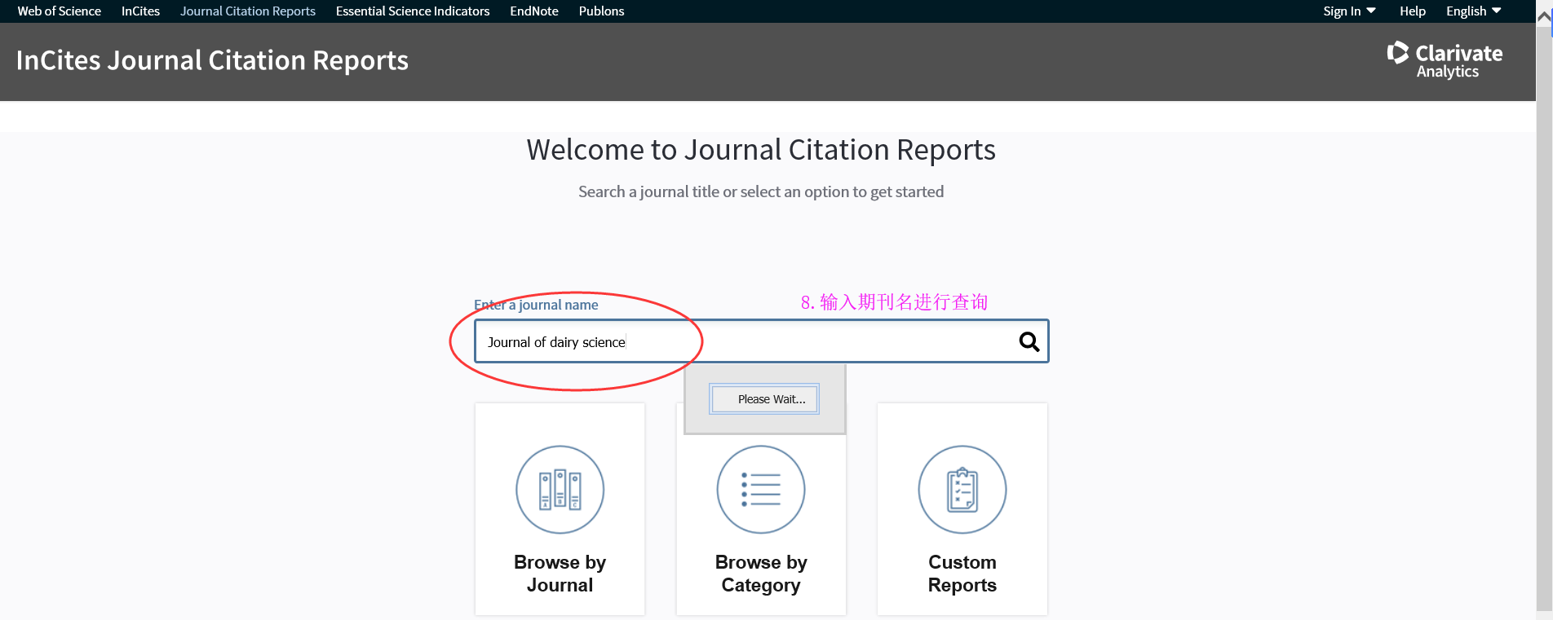The height and width of the screenshot is (620, 1553).
Task: Open the Help link
Action: (1413, 11)
